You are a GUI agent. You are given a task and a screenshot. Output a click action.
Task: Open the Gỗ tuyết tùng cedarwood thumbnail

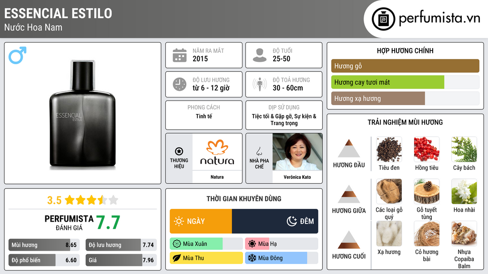(427, 191)
